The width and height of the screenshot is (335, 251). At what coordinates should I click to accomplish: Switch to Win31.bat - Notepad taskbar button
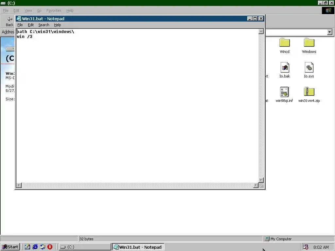[x=138, y=247]
